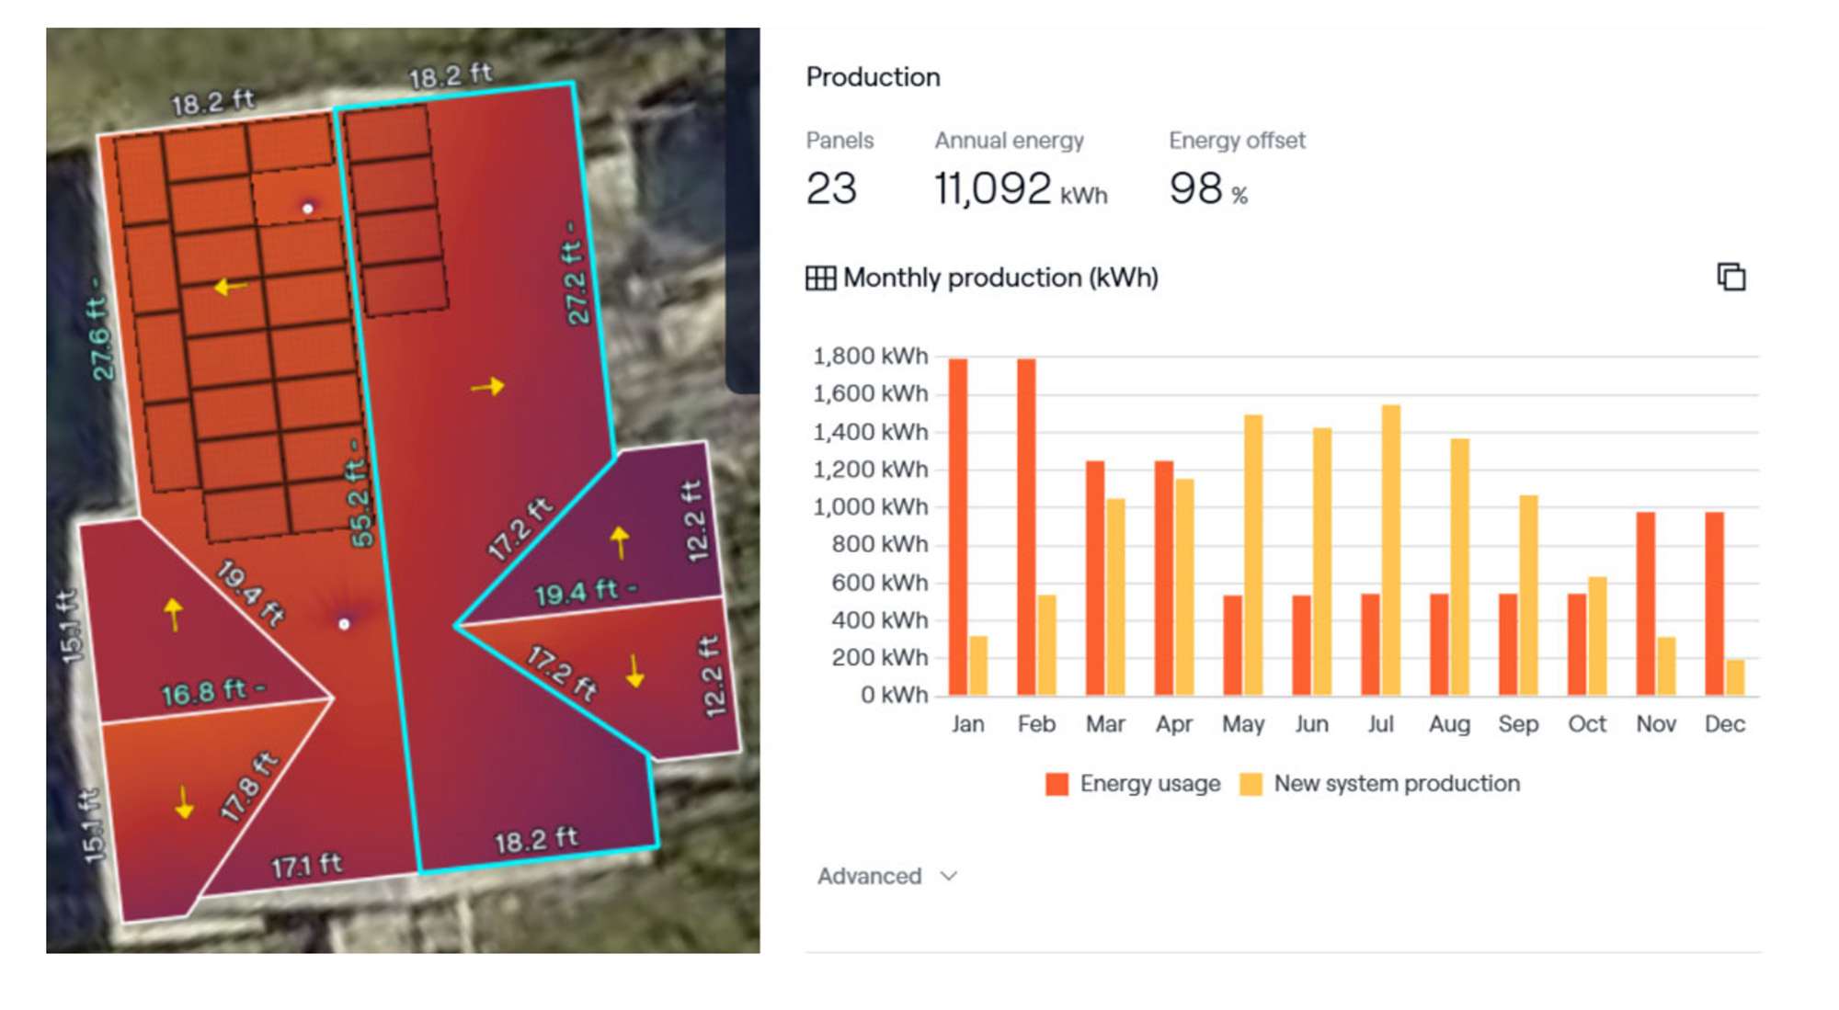Click the white dot marker among solar panels
The image size is (1839, 1010).
[308, 209]
